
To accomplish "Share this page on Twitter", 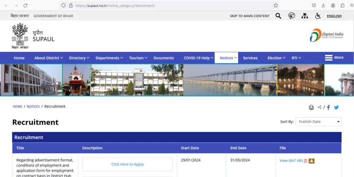I will click(x=337, y=107).
